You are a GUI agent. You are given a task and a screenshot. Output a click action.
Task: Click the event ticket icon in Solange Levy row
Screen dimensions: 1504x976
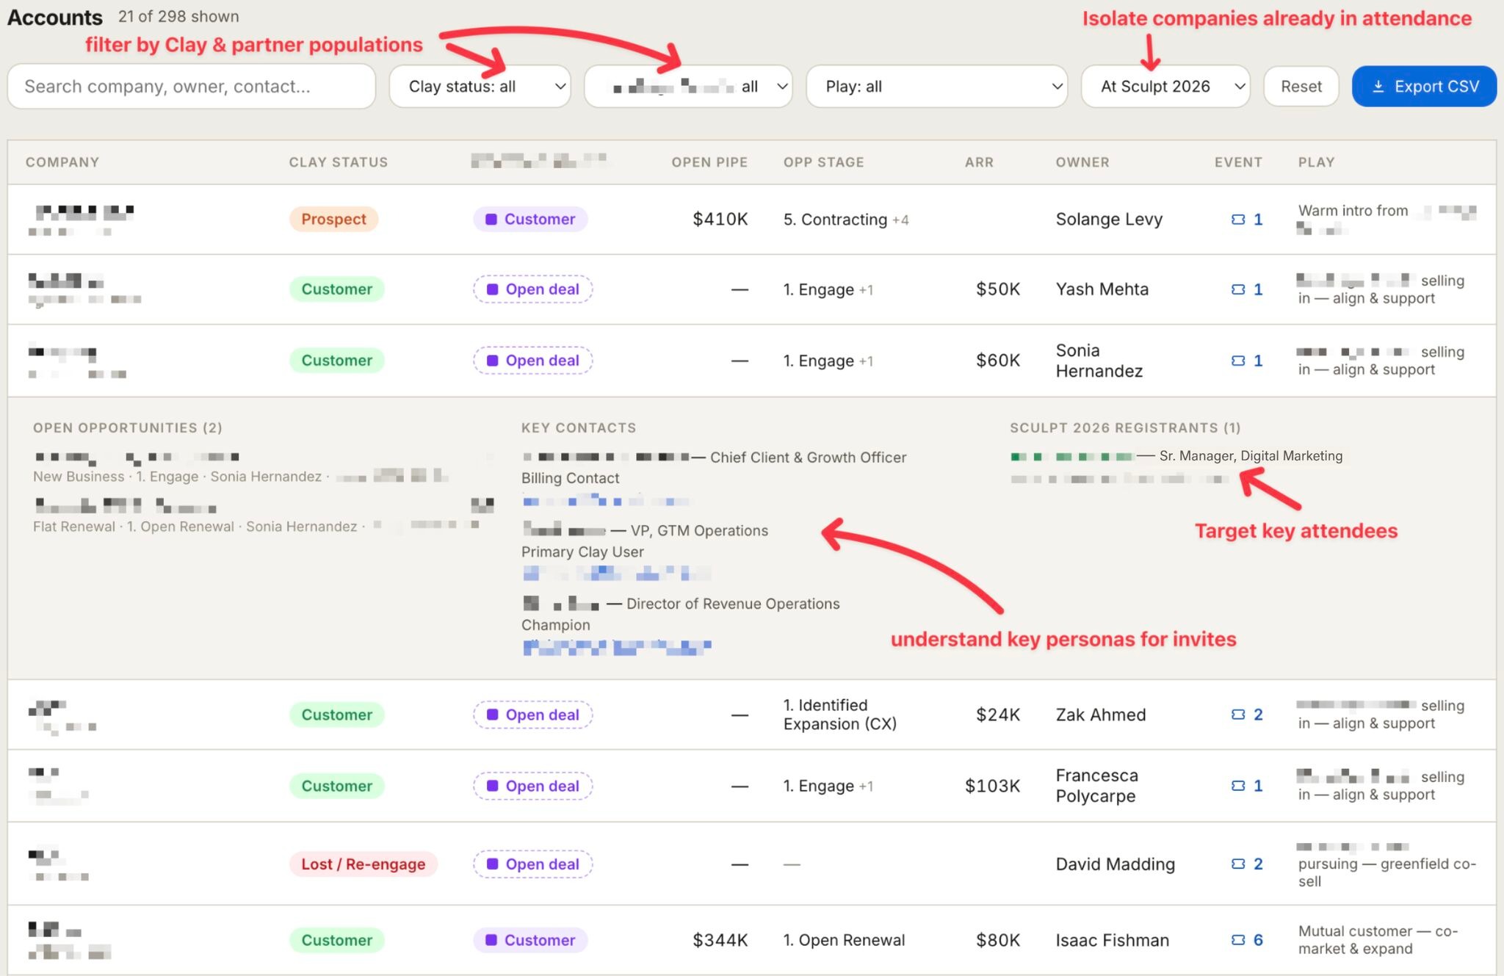pyautogui.click(x=1238, y=220)
